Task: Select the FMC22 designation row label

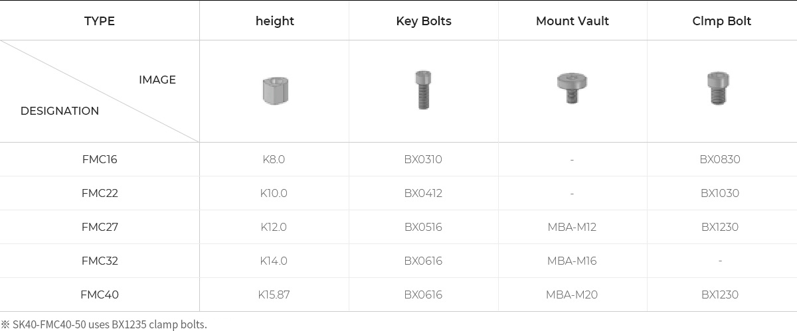Action: 100,193
